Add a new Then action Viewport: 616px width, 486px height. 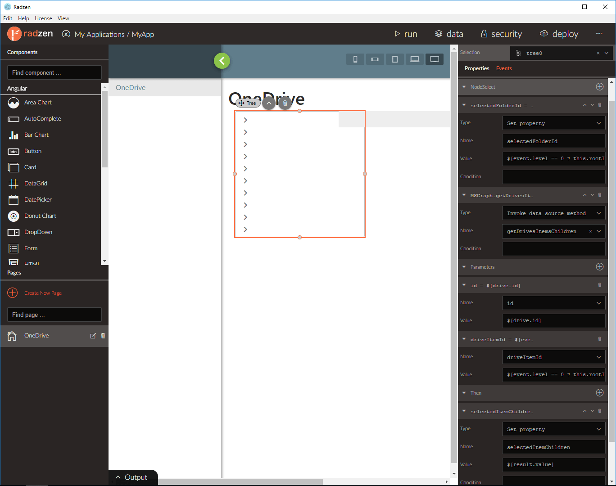[600, 393]
